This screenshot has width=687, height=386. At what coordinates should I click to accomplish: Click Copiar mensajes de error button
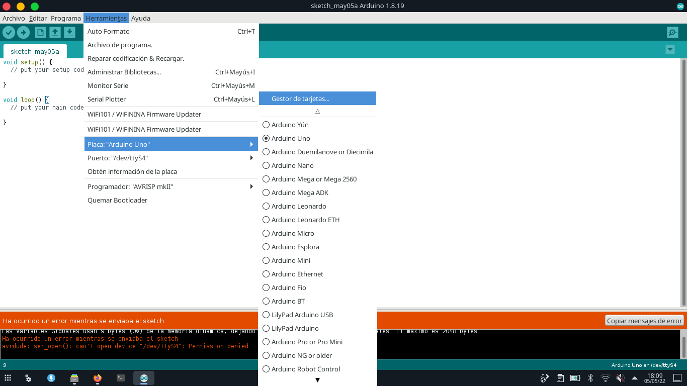[644, 321]
